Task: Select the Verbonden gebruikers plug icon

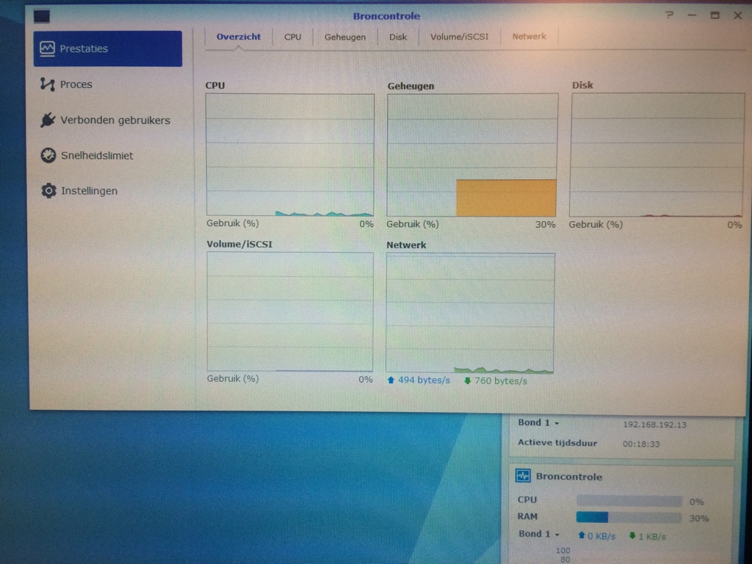Action: click(x=48, y=120)
